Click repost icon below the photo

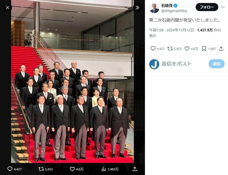click(x=41, y=169)
